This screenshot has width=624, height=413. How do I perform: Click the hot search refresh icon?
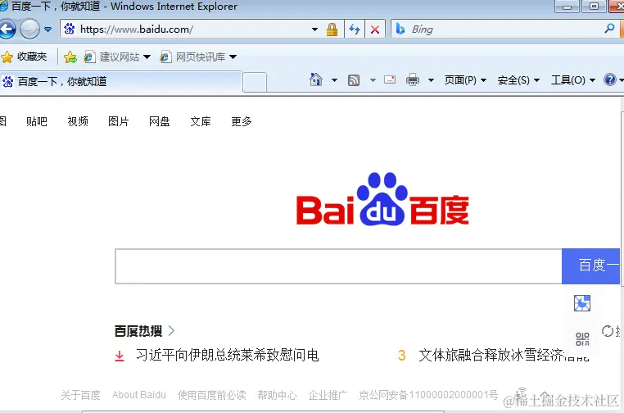[608, 331]
